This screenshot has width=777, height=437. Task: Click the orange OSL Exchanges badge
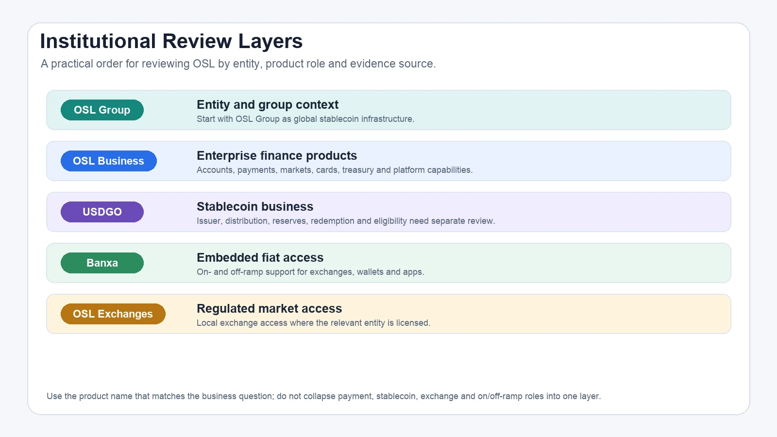tap(113, 314)
